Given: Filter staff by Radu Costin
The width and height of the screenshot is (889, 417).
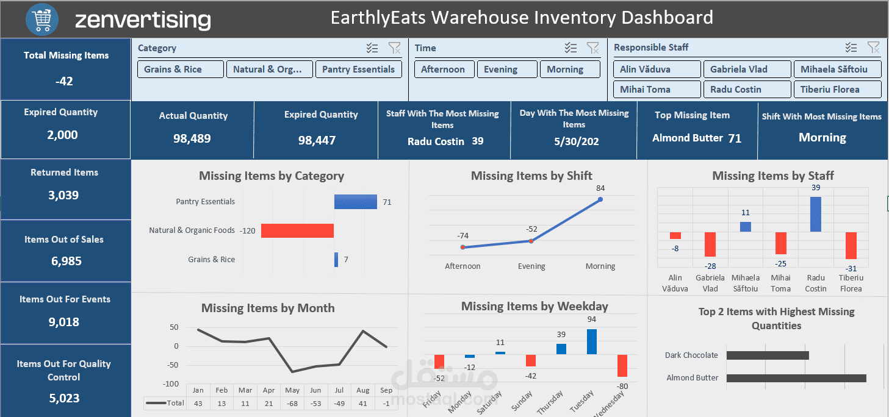Looking at the screenshot, I should (747, 90).
